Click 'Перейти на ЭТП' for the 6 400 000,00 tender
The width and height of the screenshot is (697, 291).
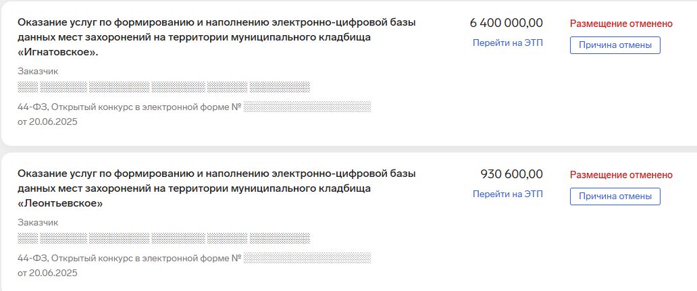(507, 43)
